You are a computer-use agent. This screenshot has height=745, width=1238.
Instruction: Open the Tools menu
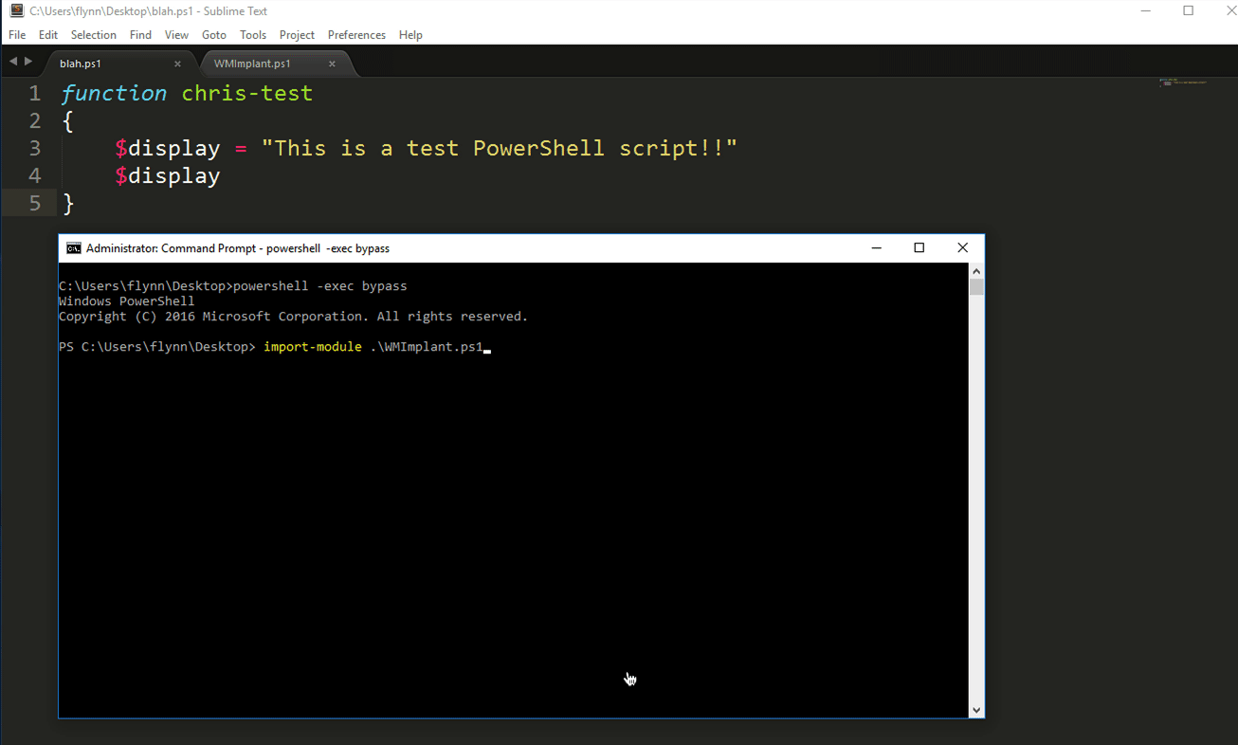click(253, 35)
